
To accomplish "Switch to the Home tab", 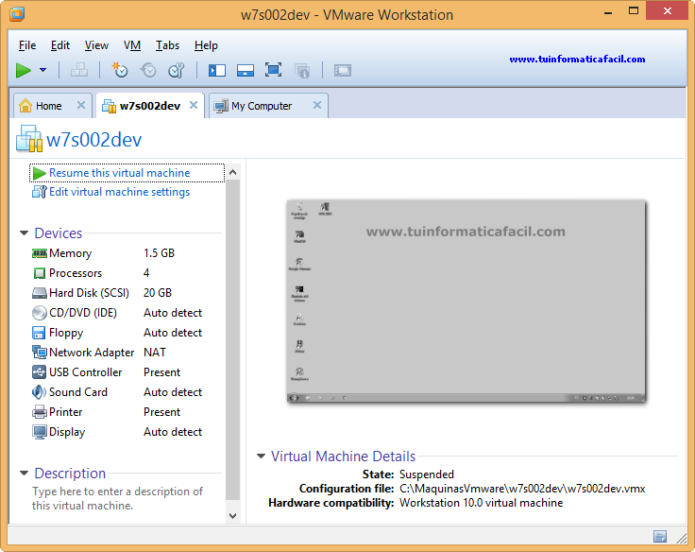I will coord(49,106).
